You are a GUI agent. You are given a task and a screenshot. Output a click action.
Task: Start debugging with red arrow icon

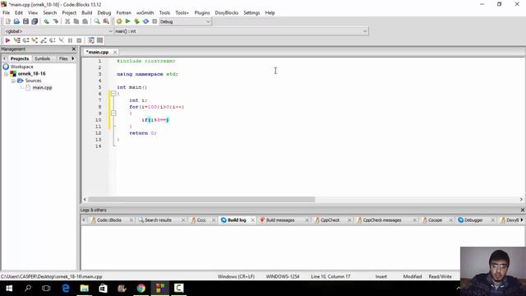click(7, 40)
